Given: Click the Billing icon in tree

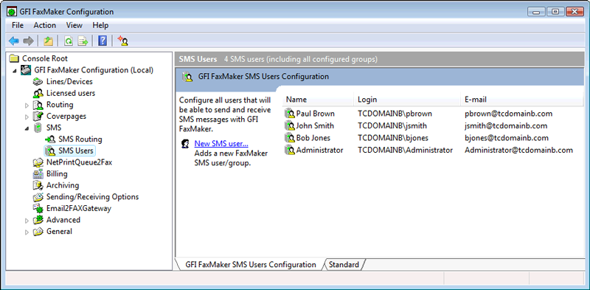Looking at the screenshot, I should pyautogui.click(x=38, y=174).
